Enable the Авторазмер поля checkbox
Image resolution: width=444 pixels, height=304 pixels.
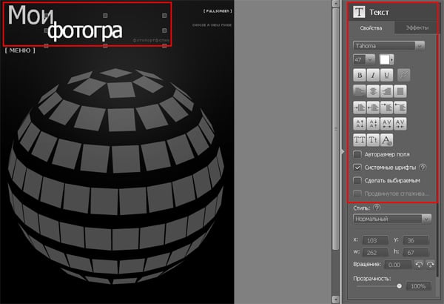pos(358,154)
